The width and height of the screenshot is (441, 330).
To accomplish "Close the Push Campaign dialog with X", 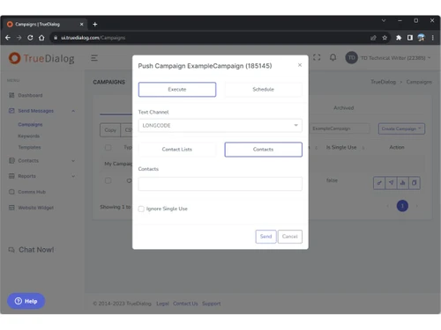I will [300, 65].
